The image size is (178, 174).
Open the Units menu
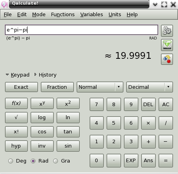point(115,15)
